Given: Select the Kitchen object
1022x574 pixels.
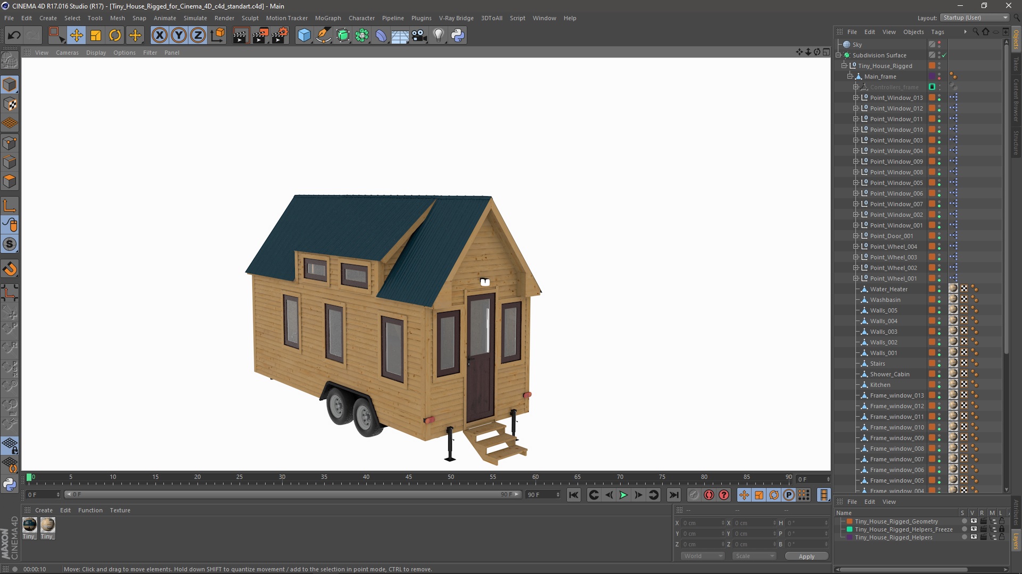Looking at the screenshot, I should 880,385.
